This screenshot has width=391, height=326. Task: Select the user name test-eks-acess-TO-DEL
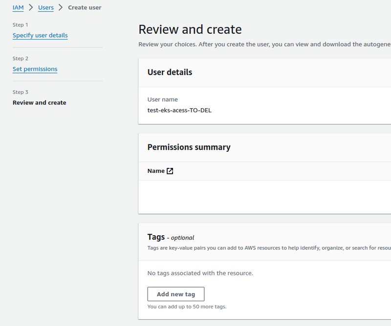click(x=179, y=110)
